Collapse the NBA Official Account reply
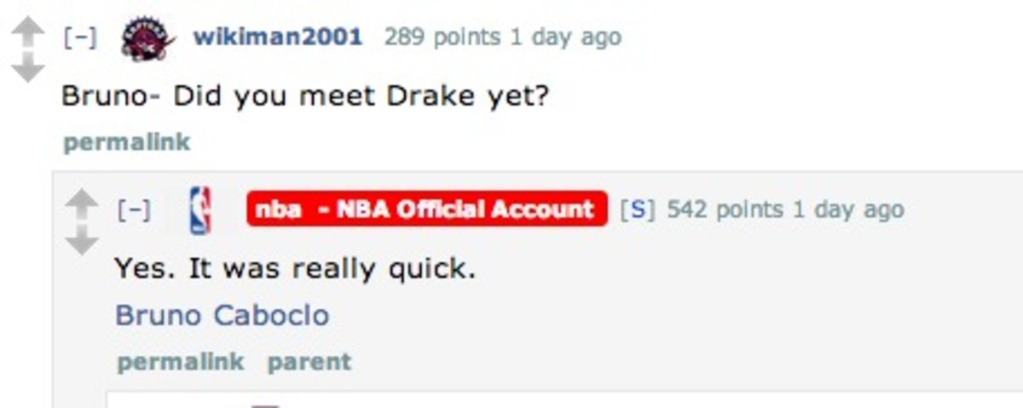The height and width of the screenshot is (408, 1023). [x=135, y=210]
